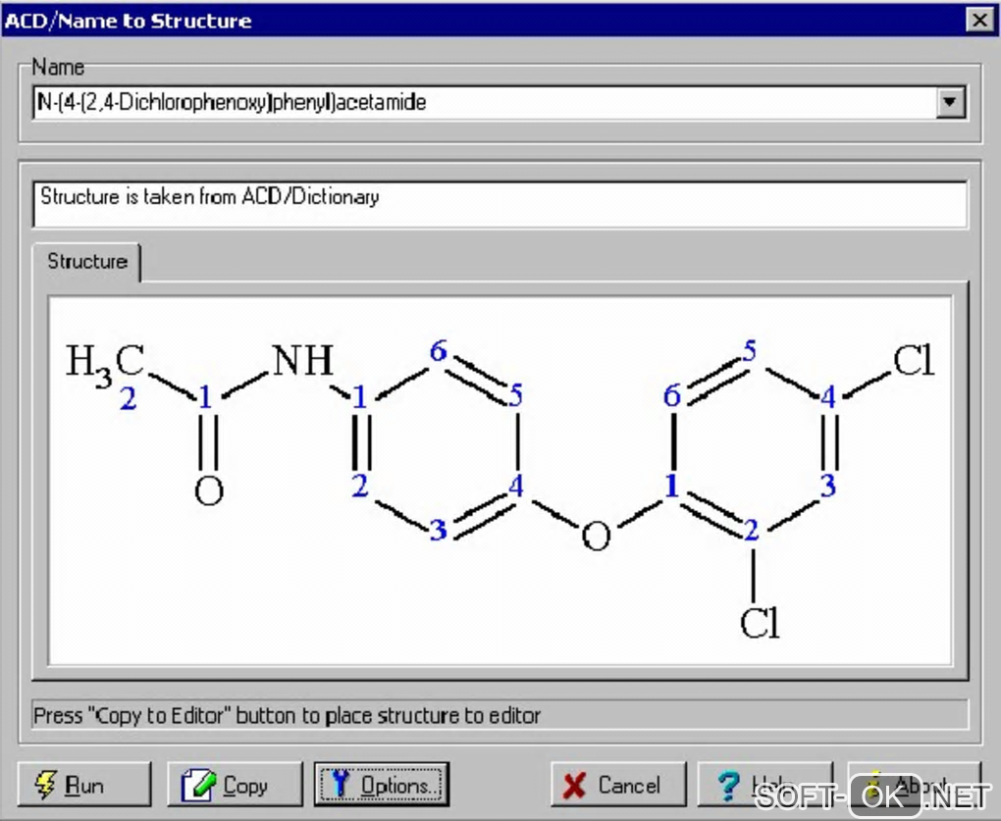Viewport: 1001px width, 821px height.
Task: Click the H3C methyl group in structure
Action: [106, 364]
